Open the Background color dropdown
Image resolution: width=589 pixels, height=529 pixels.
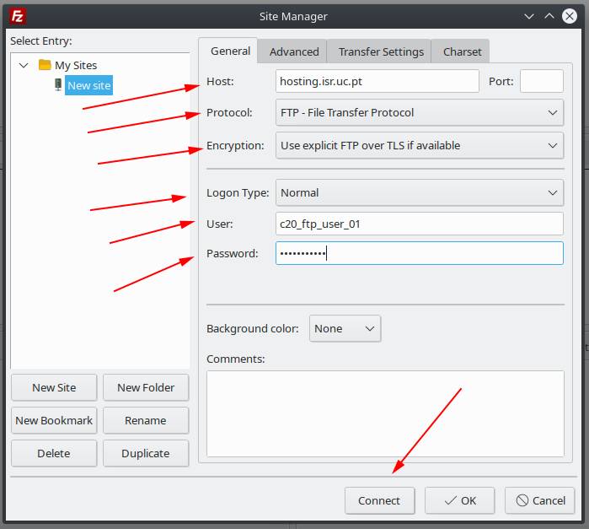345,328
